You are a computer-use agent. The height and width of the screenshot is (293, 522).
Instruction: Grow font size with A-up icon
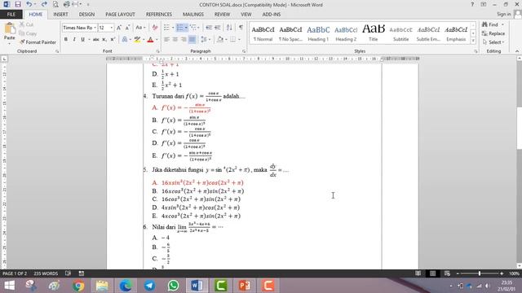pyautogui.click(x=119, y=28)
